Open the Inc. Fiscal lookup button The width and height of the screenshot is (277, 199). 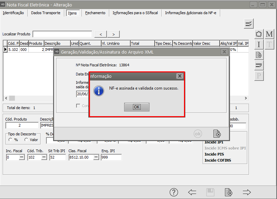coord(22,157)
